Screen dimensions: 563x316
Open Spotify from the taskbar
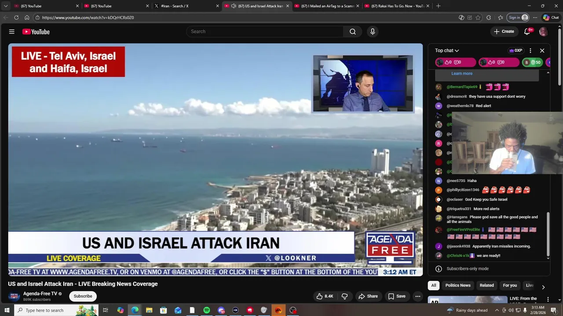click(x=207, y=310)
